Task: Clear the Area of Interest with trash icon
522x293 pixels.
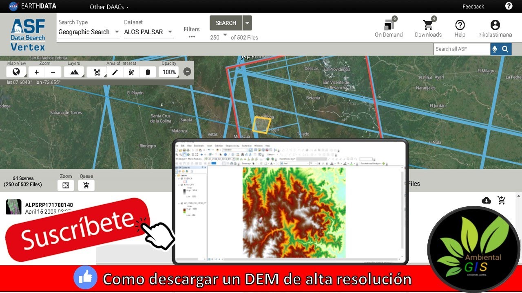Action: pos(148,72)
